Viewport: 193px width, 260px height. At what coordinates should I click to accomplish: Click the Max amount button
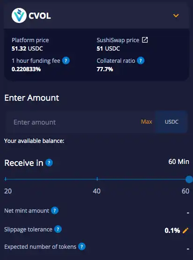(147, 122)
